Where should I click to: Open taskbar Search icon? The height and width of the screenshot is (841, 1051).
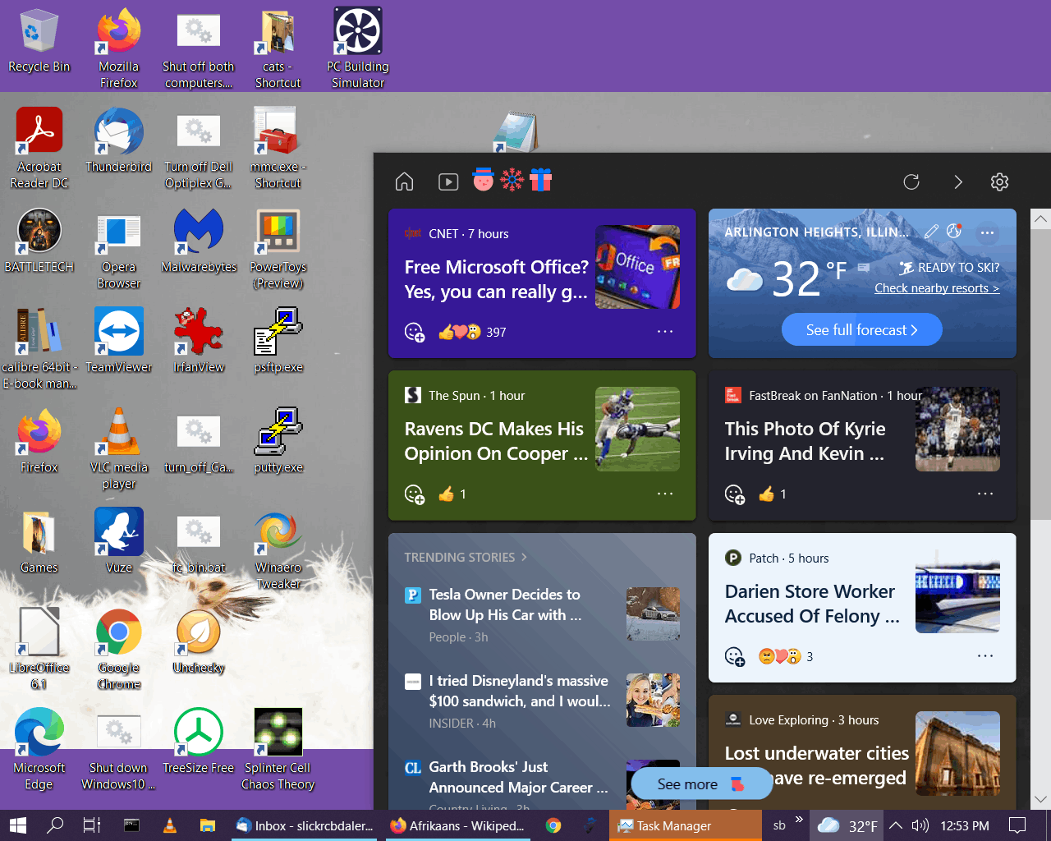[x=55, y=825]
